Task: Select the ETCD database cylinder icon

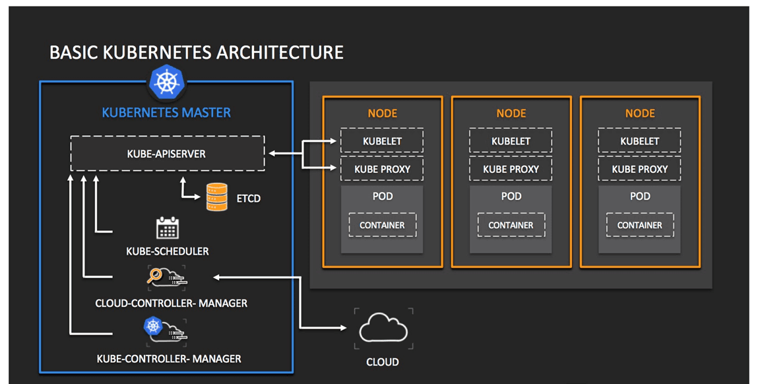Action: pos(218,196)
